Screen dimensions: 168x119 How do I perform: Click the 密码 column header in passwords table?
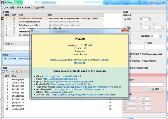[20, 76]
